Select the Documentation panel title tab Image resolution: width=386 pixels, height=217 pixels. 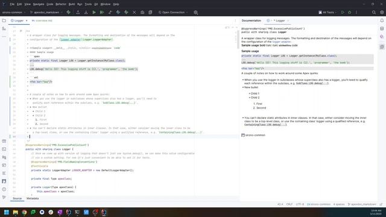pos(251,20)
